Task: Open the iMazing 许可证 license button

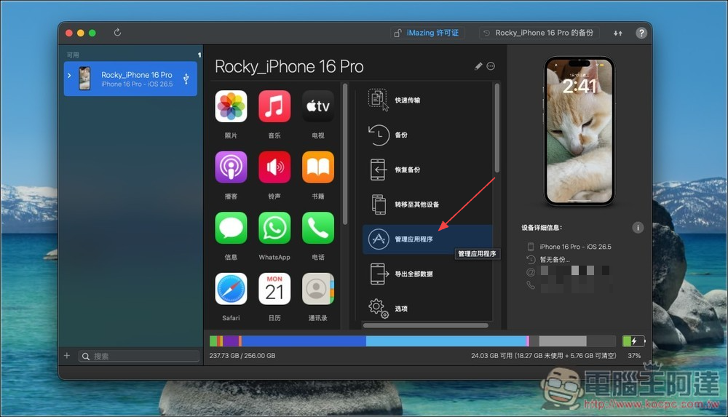Action: [x=427, y=33]
